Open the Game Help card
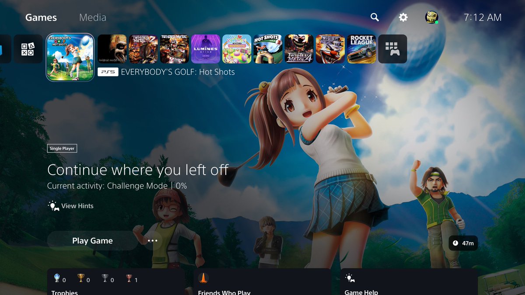Image resolution: width=525 pixels, height=295 pixels. (x=409, y=282)
